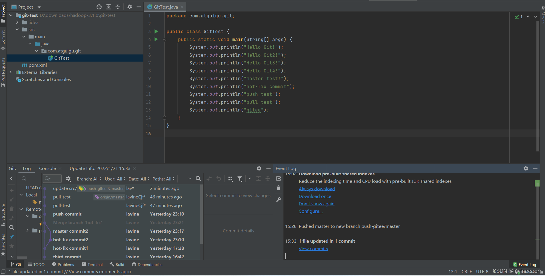The image size is (545, 276).
Task: Click the Download once link
Action: [315, 196]
